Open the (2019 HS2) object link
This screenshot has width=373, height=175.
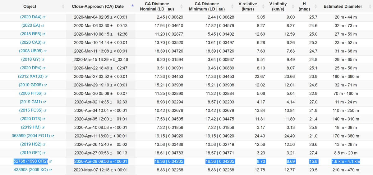[30, 144]
